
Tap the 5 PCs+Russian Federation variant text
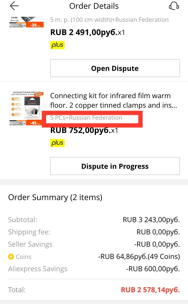tap(86, 118)
